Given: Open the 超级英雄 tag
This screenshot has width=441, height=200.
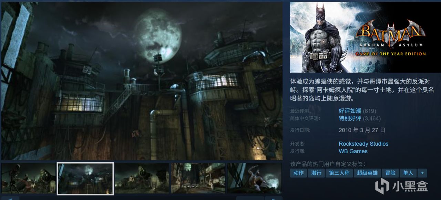Looking at the screenshot, I should 367,173.
